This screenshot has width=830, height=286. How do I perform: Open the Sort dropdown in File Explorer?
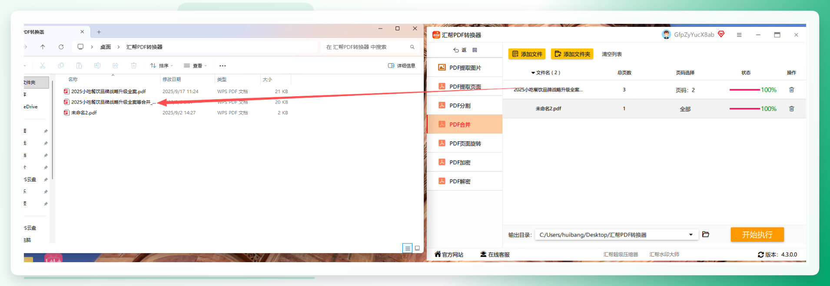pyautogui.click(x=161, y=66)
